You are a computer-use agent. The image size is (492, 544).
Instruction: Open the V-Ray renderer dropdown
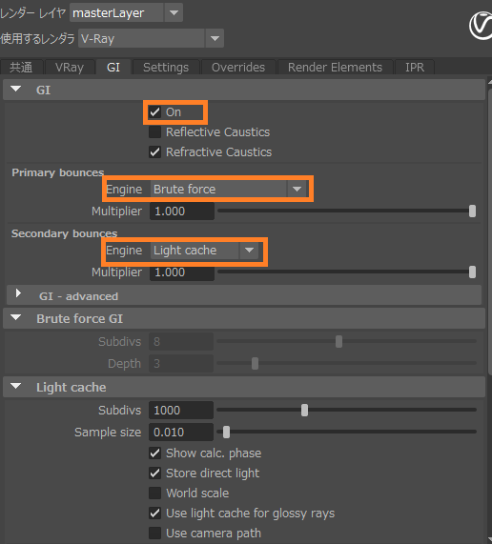151,38
